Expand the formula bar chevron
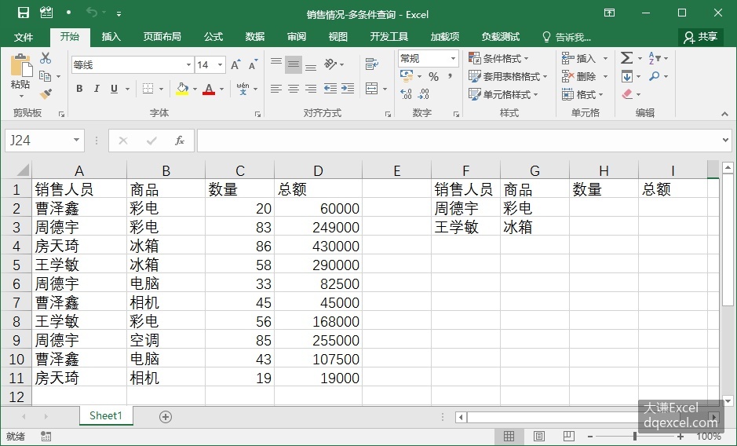This screenshot has height=446, width=737. [x=724, y=140]
